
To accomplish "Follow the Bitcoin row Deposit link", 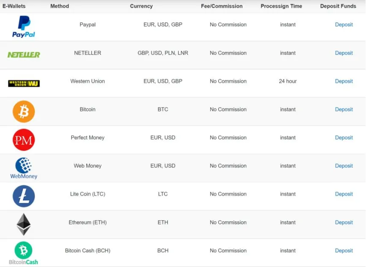I will [344, 110].
